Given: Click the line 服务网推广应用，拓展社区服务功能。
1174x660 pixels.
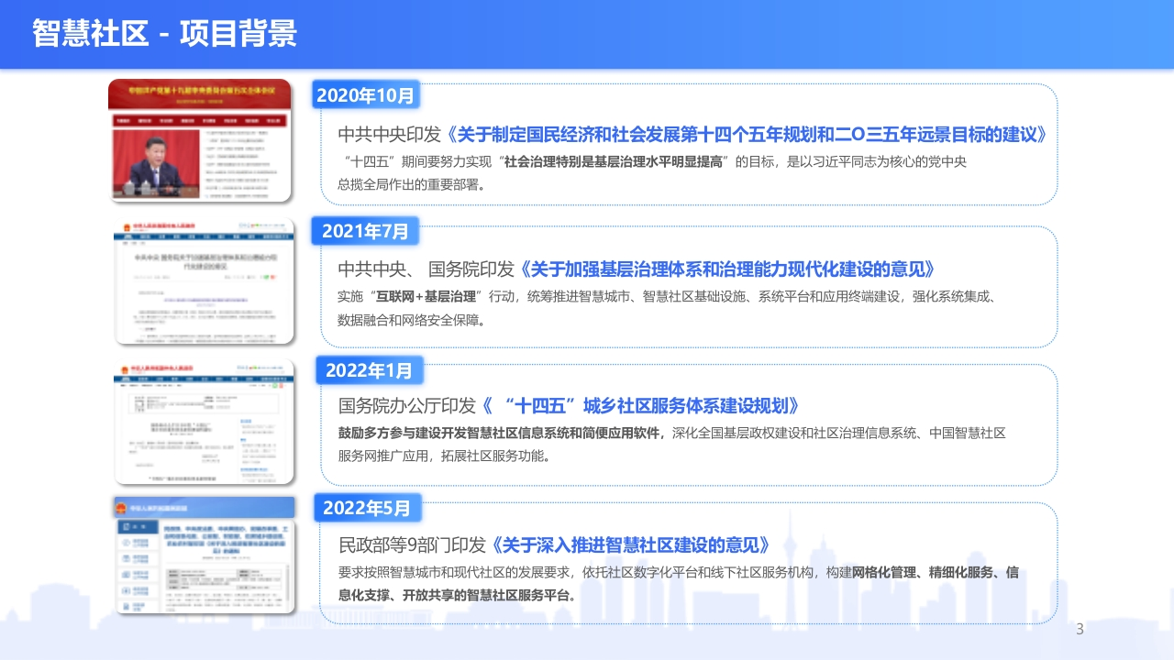Looking at the screenshot, I should [x=445, y=456].
